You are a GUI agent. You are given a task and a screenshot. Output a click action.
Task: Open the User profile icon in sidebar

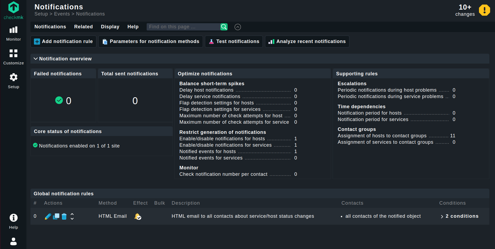click(x=13, y=241)
